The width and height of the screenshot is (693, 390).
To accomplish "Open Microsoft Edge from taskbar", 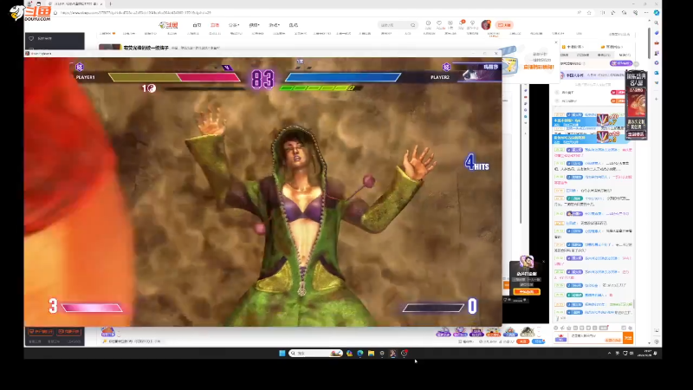I will click(360, 353).
